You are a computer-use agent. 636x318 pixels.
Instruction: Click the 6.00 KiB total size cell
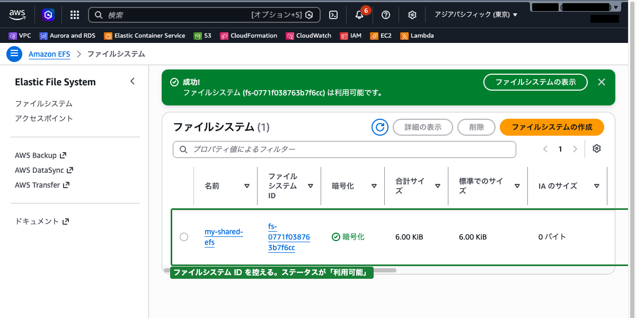coord(409,237)
